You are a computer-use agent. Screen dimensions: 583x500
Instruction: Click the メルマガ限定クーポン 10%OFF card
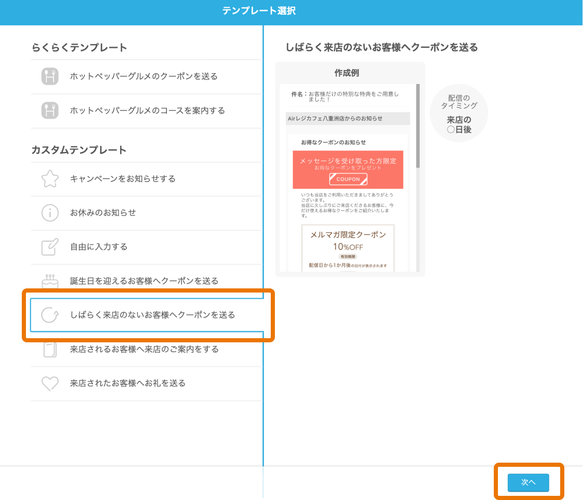click(x=348, y=247)
